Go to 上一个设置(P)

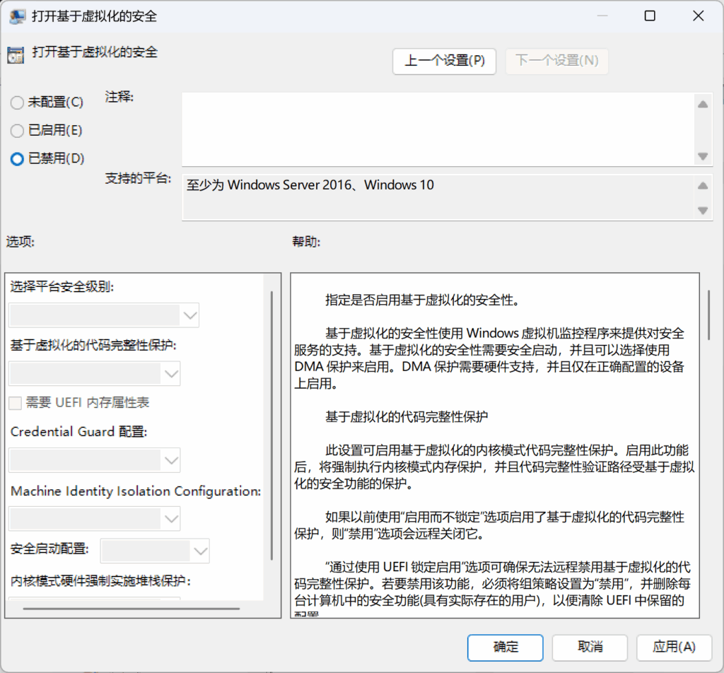pyautogui.click(x=444, y=61)
